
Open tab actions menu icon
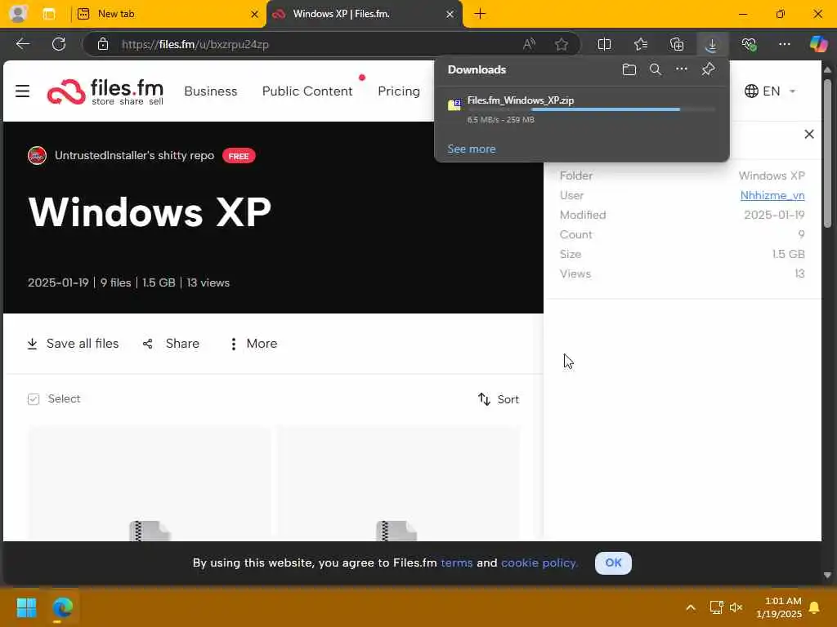click(49, 14)
